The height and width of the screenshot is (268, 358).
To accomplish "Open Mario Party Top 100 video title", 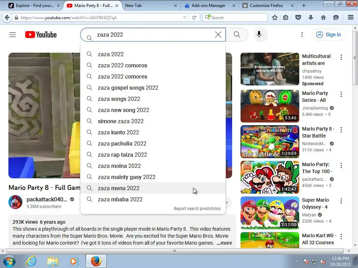I will click(317, 168).
